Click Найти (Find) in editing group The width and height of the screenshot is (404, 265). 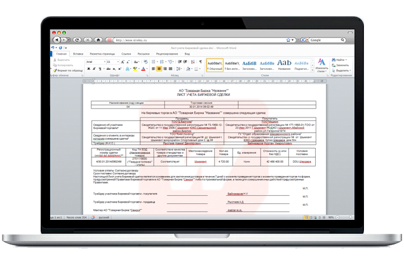[x=339, y=60]
